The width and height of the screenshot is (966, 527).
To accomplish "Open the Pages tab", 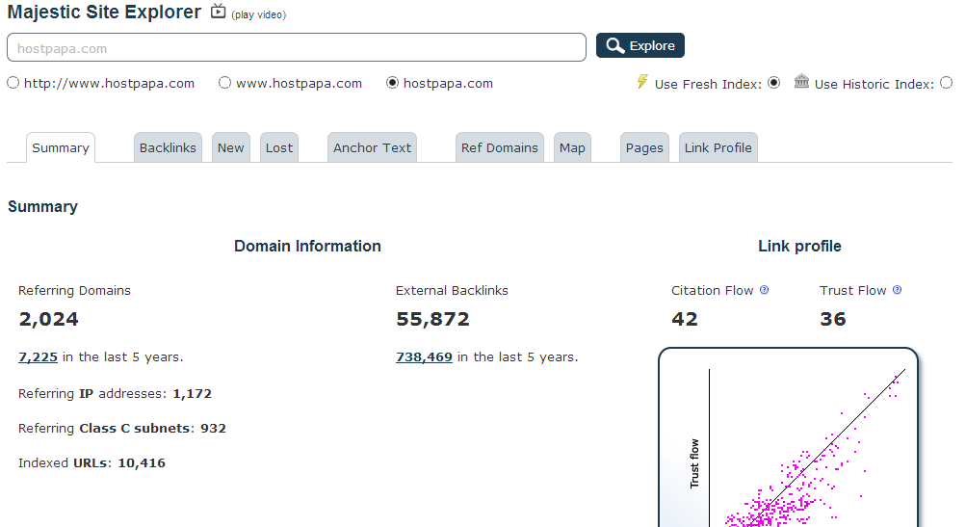I will pyautogui.click(x=644, y=148).
